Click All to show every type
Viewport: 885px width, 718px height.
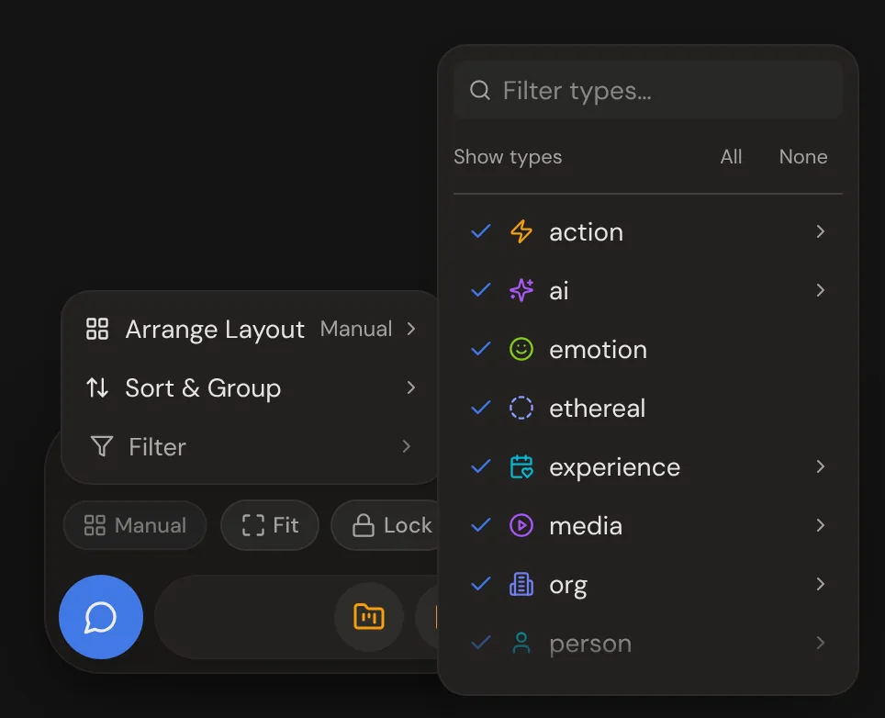(x=731, y=156)
